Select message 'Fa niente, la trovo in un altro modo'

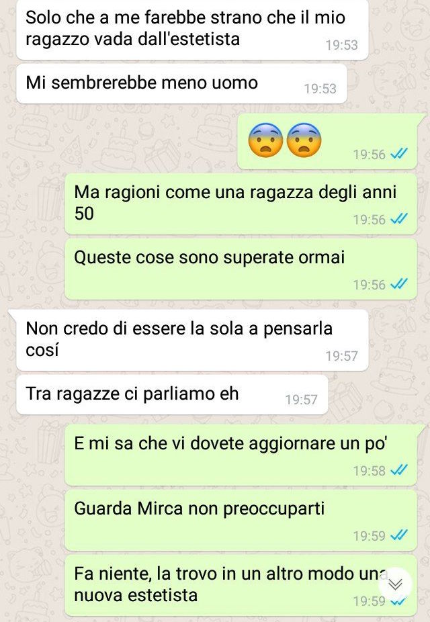click(x=241, y=586)
